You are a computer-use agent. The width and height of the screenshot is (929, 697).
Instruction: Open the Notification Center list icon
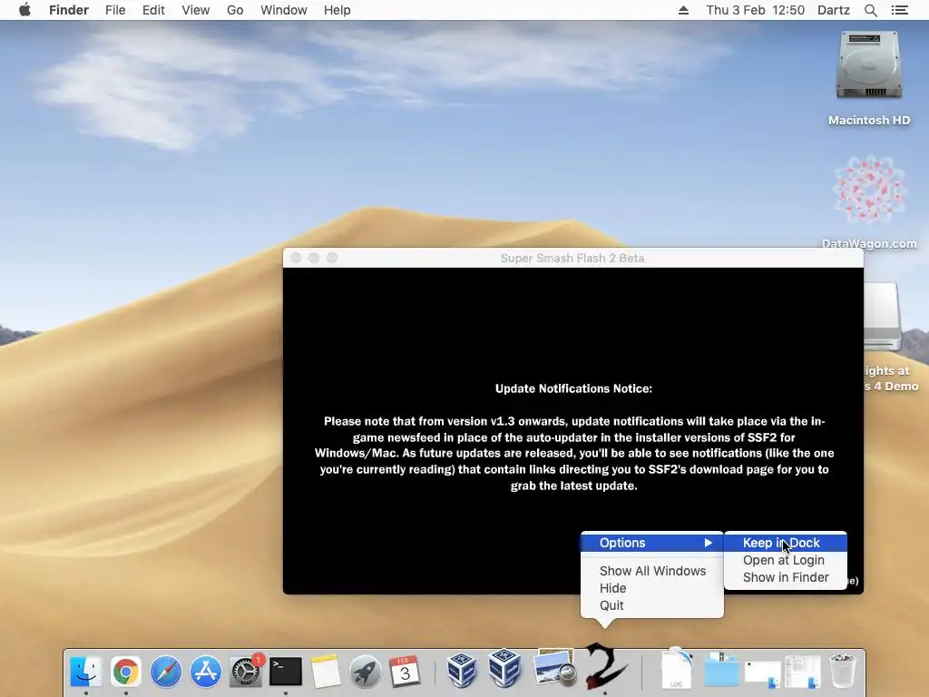tap(899, 10)
